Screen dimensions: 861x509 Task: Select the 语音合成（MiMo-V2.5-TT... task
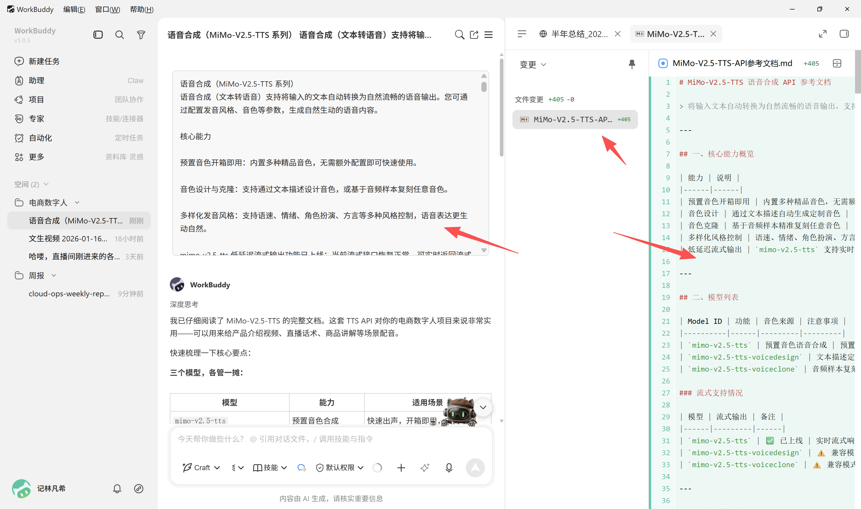click(x=79, y=220)
